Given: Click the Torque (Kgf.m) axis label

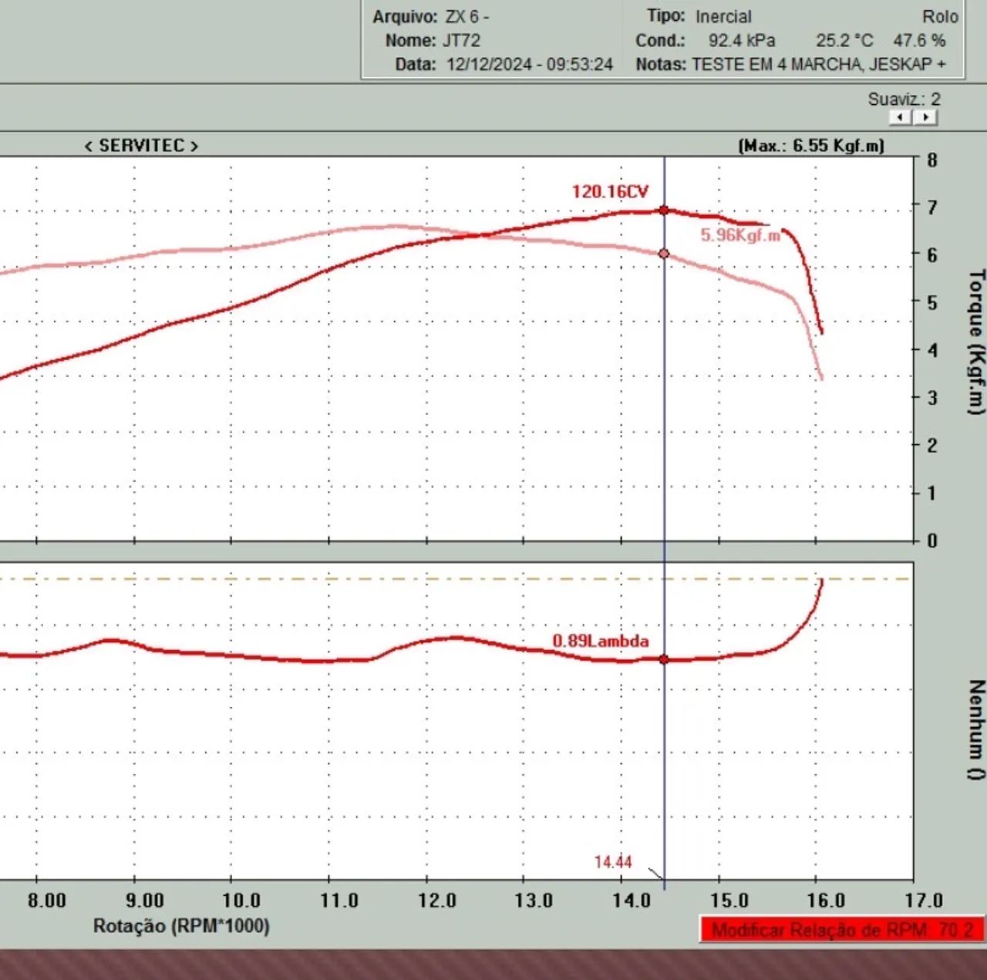Looking at the screenshot, I should pyautogui.click(x=976, y=341).
